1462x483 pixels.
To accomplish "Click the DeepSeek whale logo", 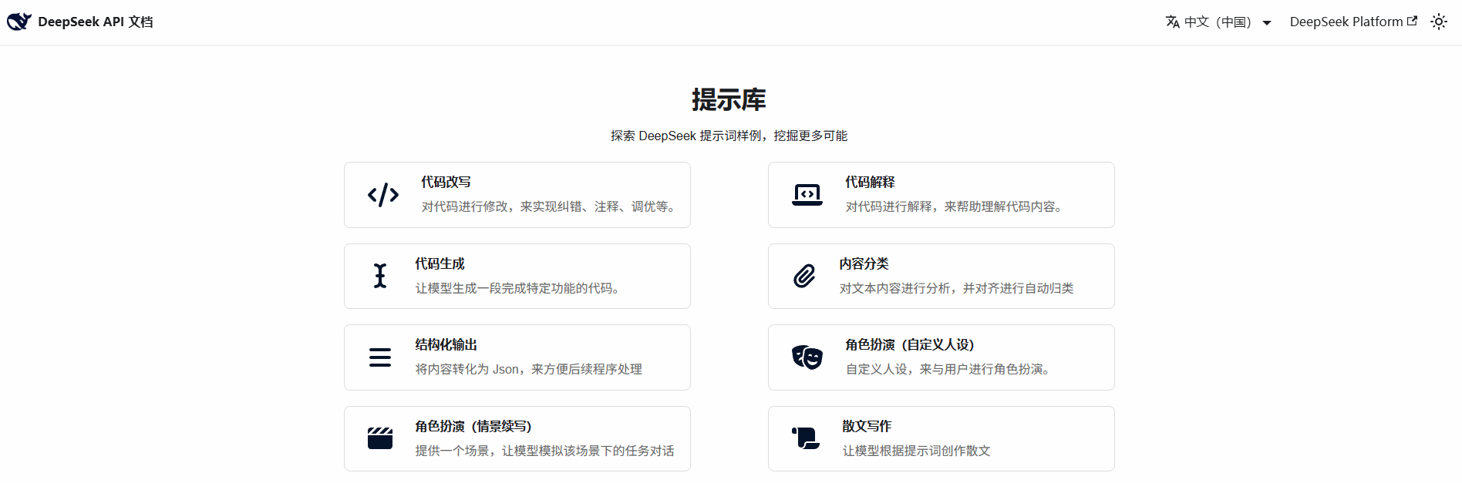I will pos(19,22).
